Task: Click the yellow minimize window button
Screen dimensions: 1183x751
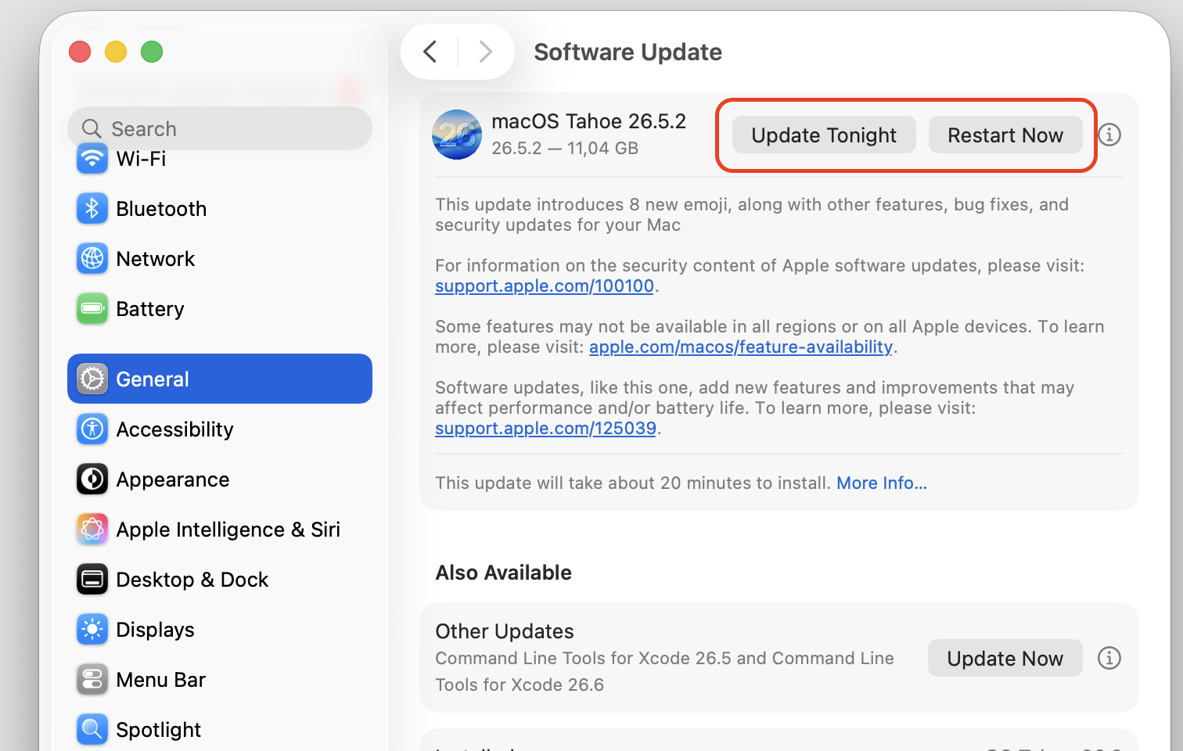Action: point(116,52)
